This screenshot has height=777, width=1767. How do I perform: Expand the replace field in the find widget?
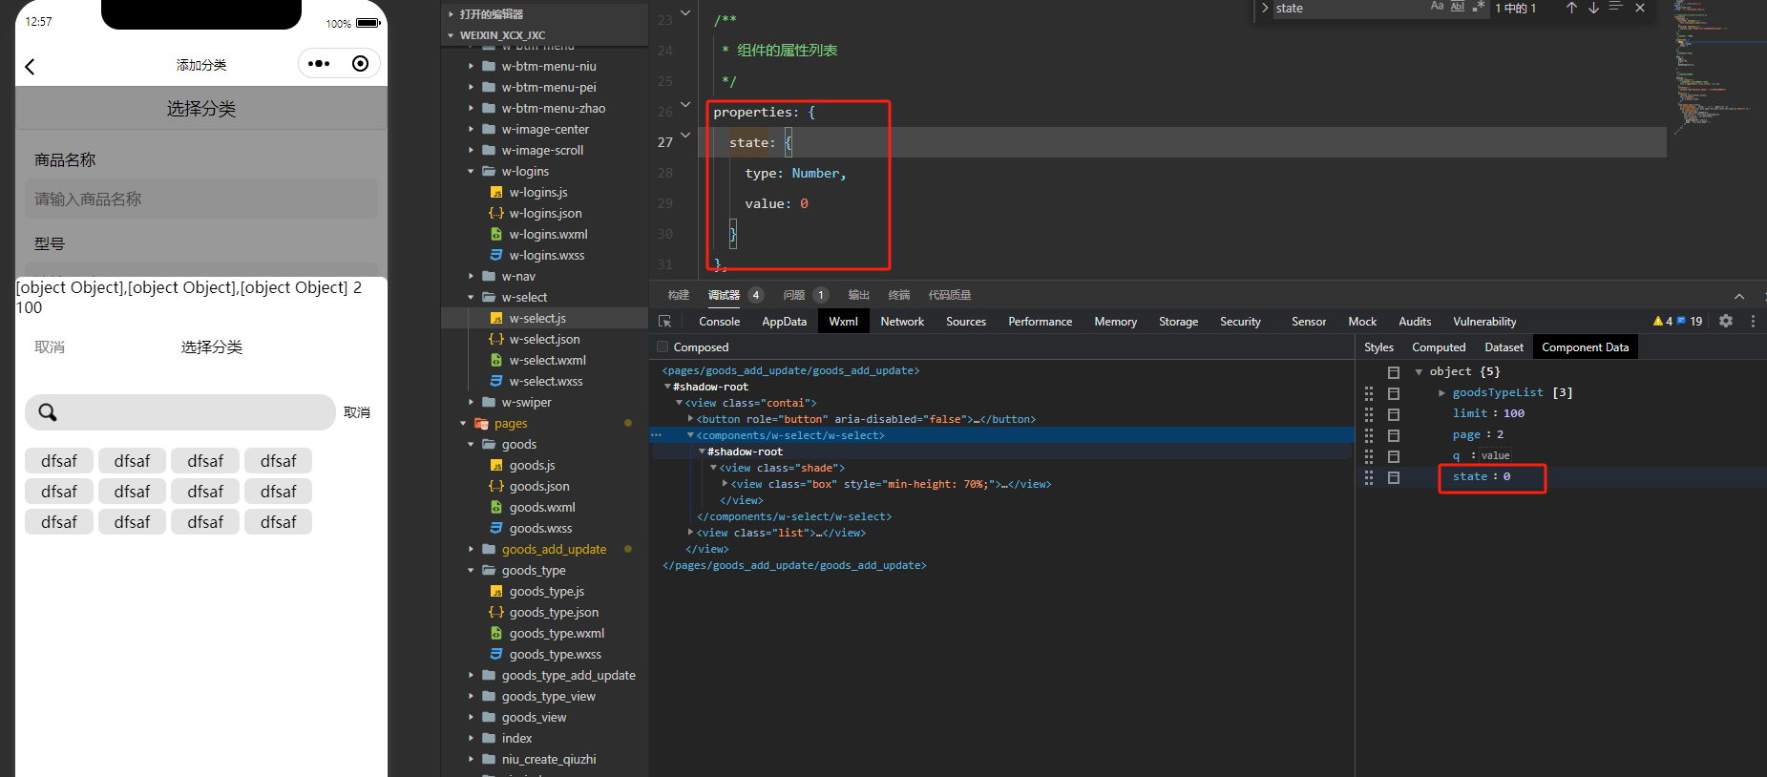(1265, 8)
